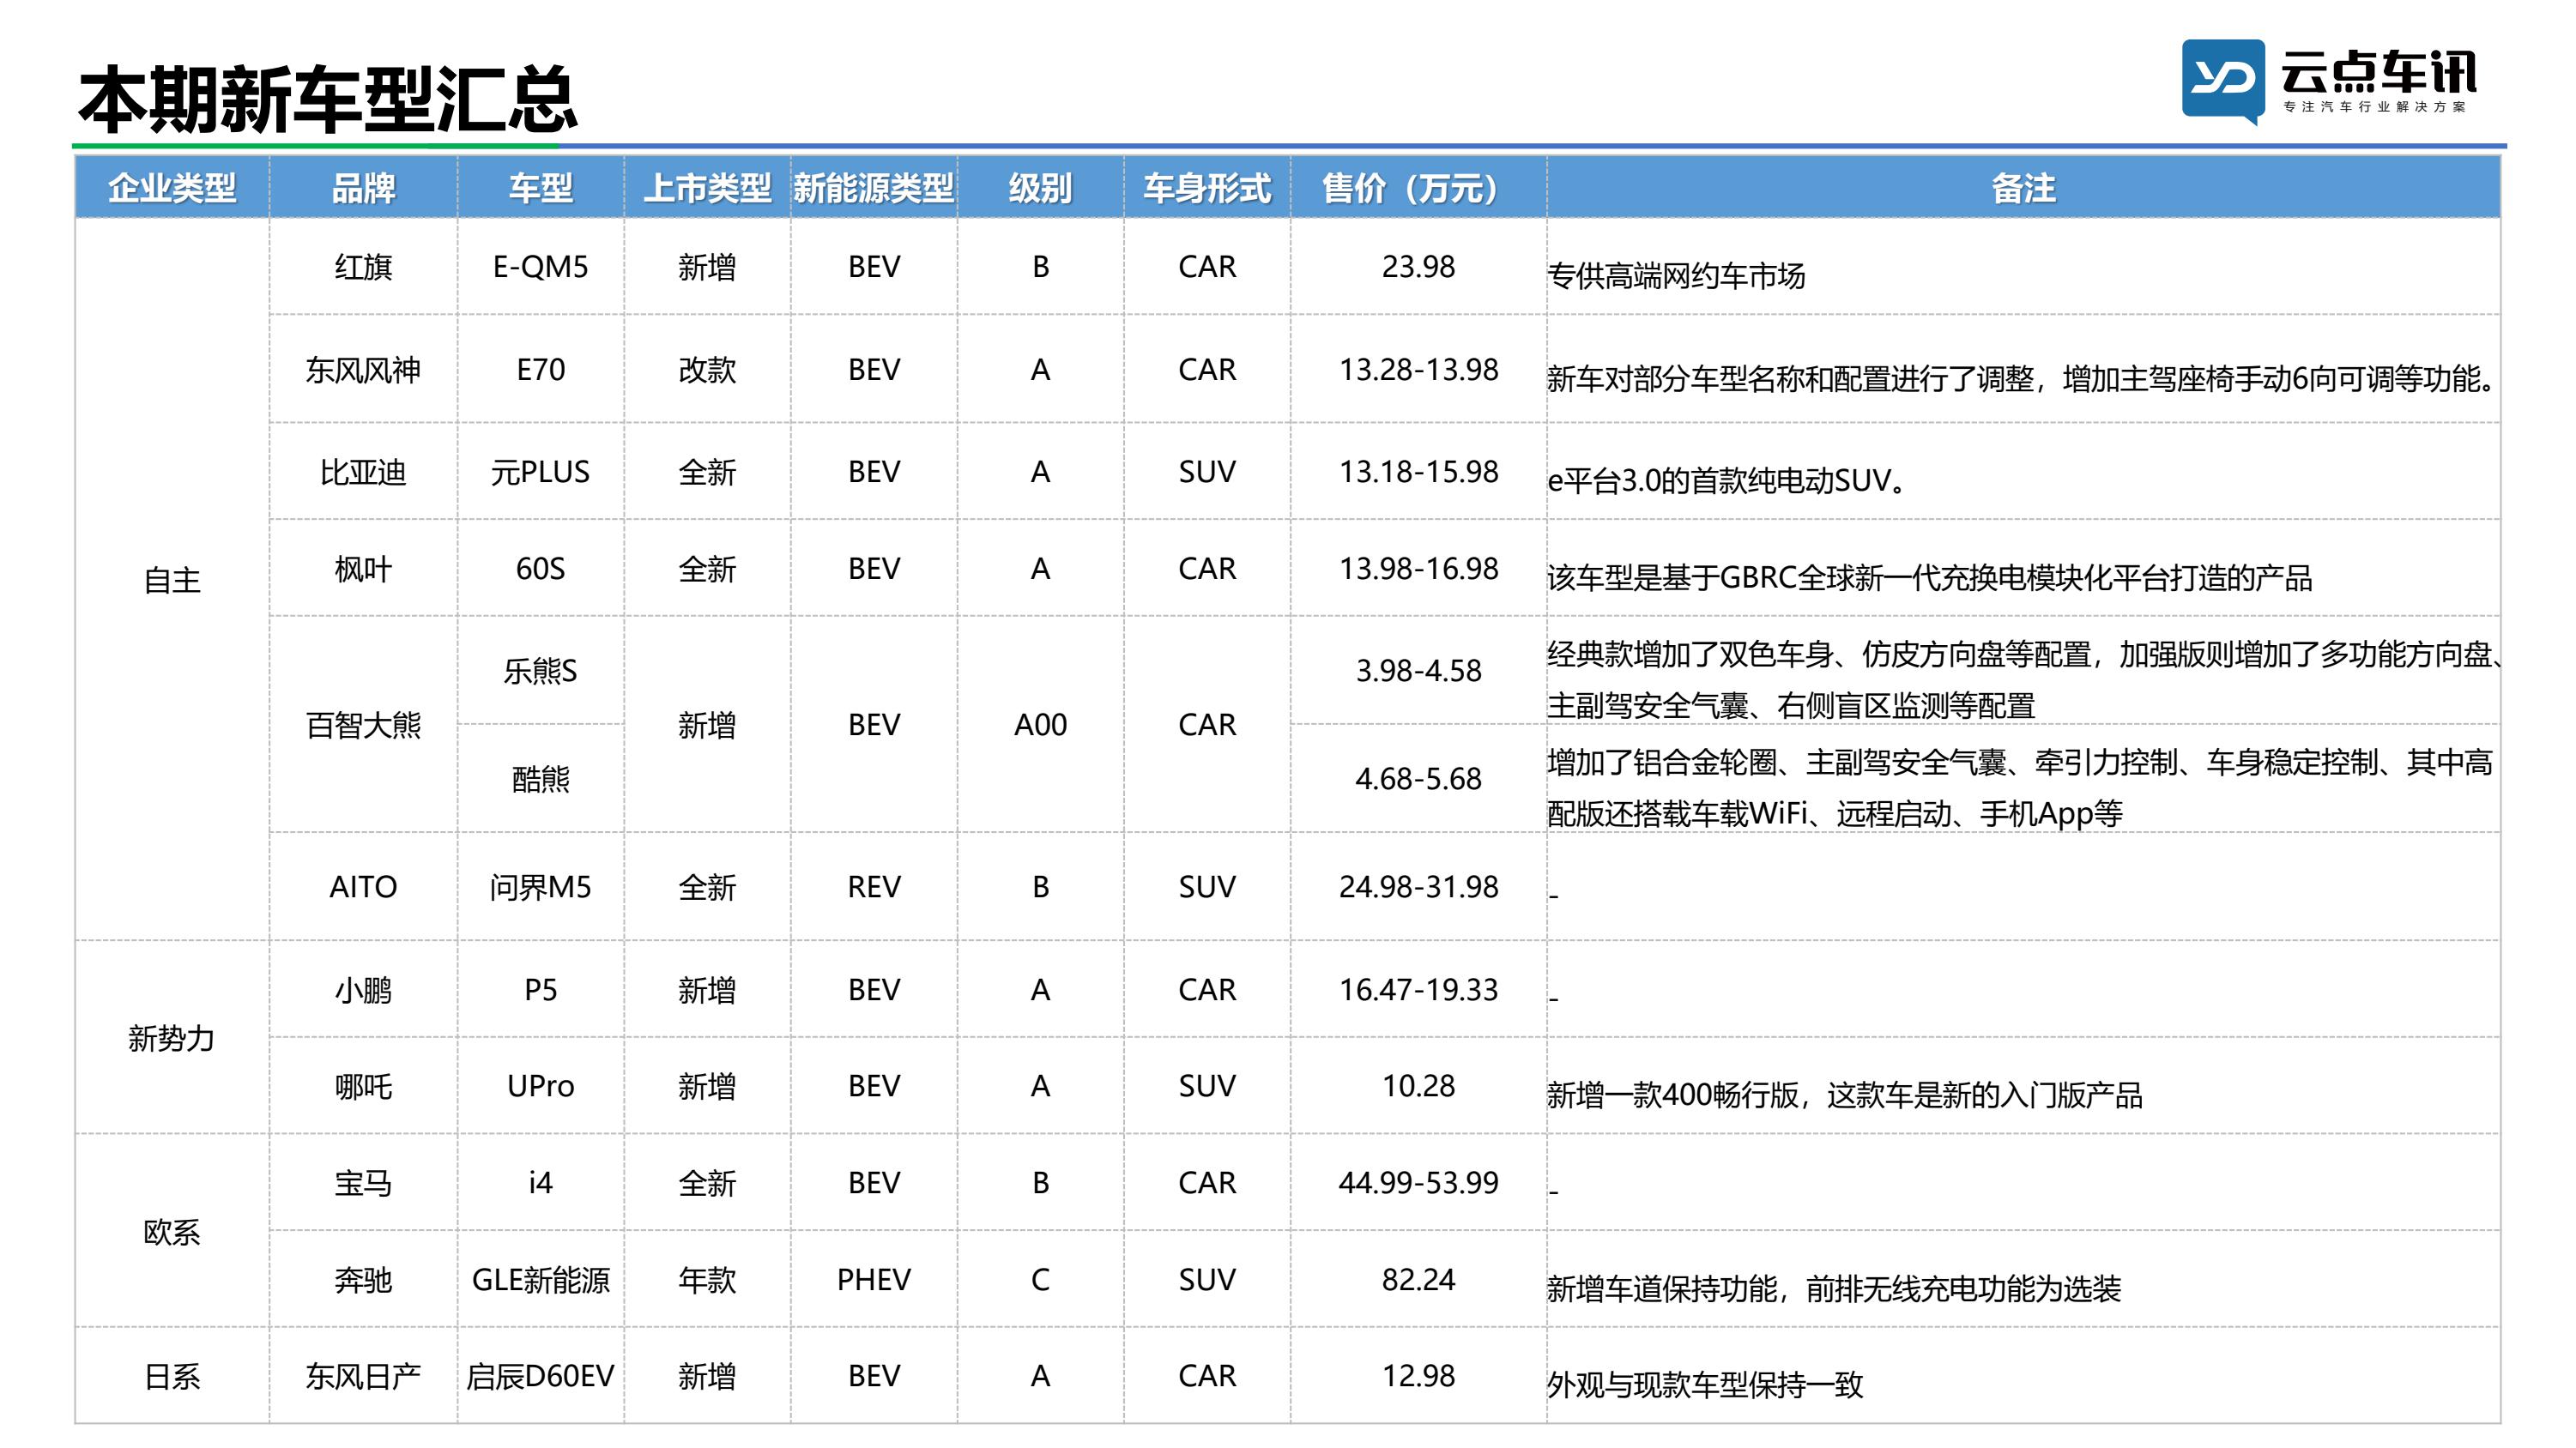Image resolution: width=2576 pixels, height=1448 pixels.
Task: Click the price 44.99-53.99
Action: (1418, 1183)
